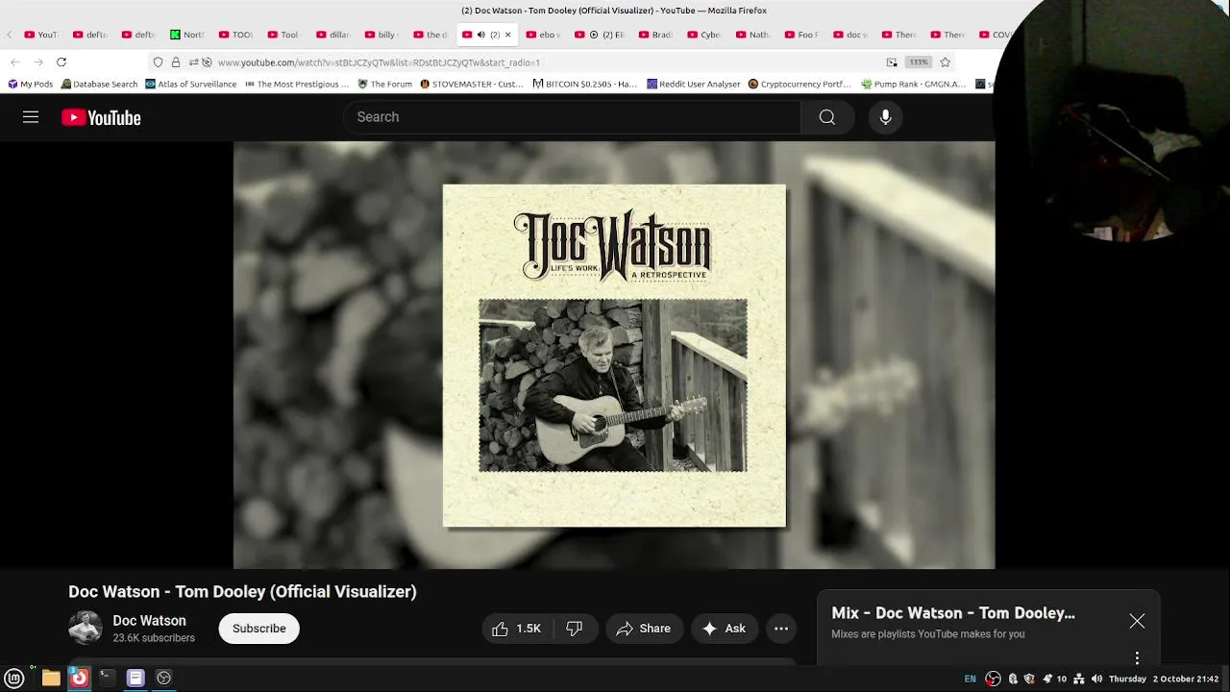Switch to the North green-icon tab
1230x692 pixels.
tap(186, 35)
